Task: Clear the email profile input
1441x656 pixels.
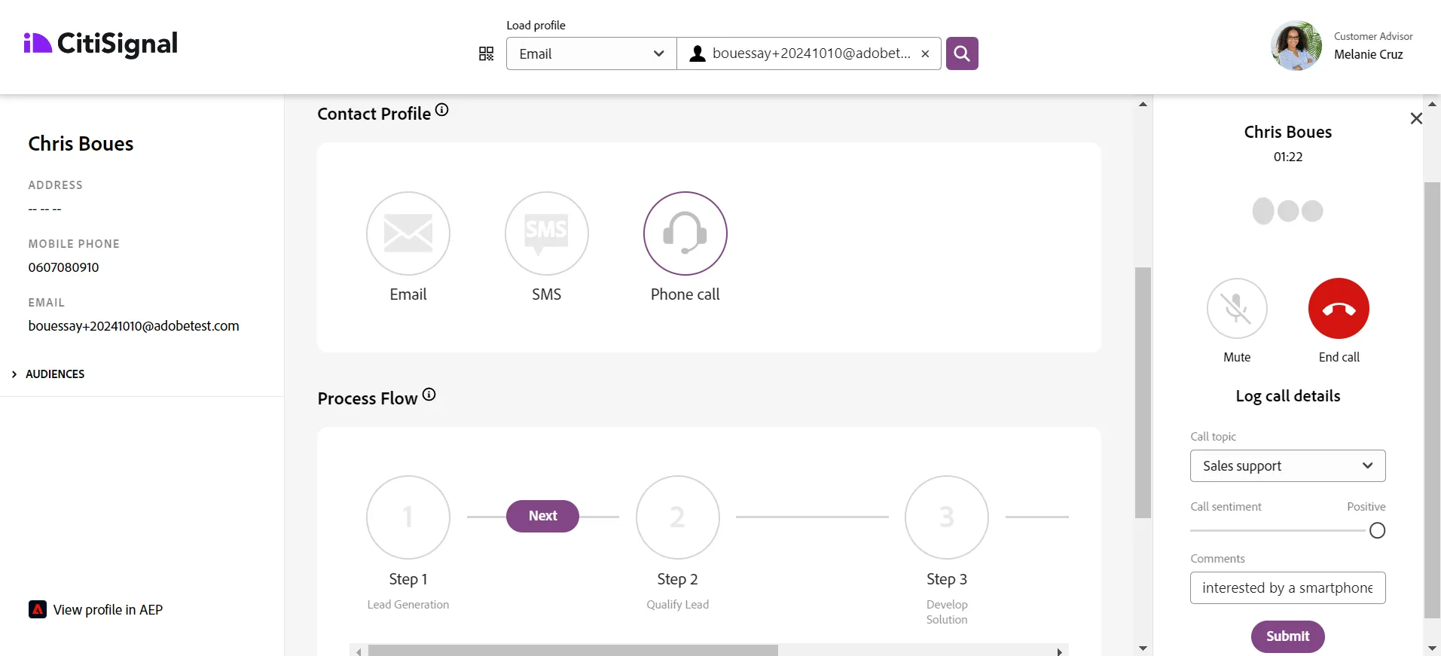Action: pos(925,53)
